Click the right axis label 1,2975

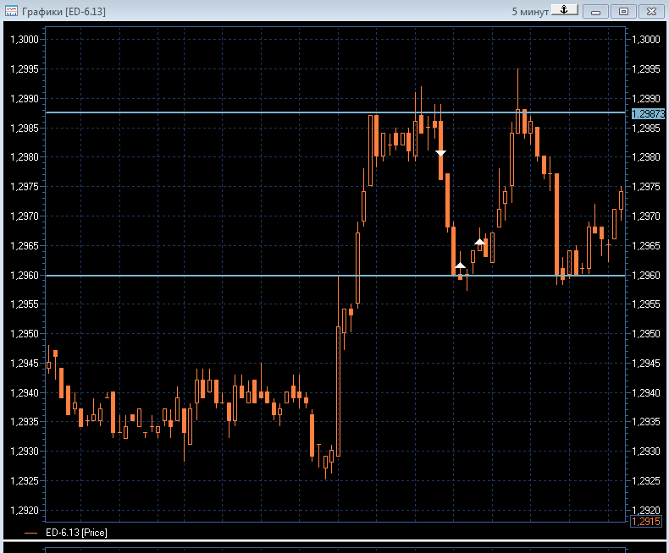click(645, 187)
